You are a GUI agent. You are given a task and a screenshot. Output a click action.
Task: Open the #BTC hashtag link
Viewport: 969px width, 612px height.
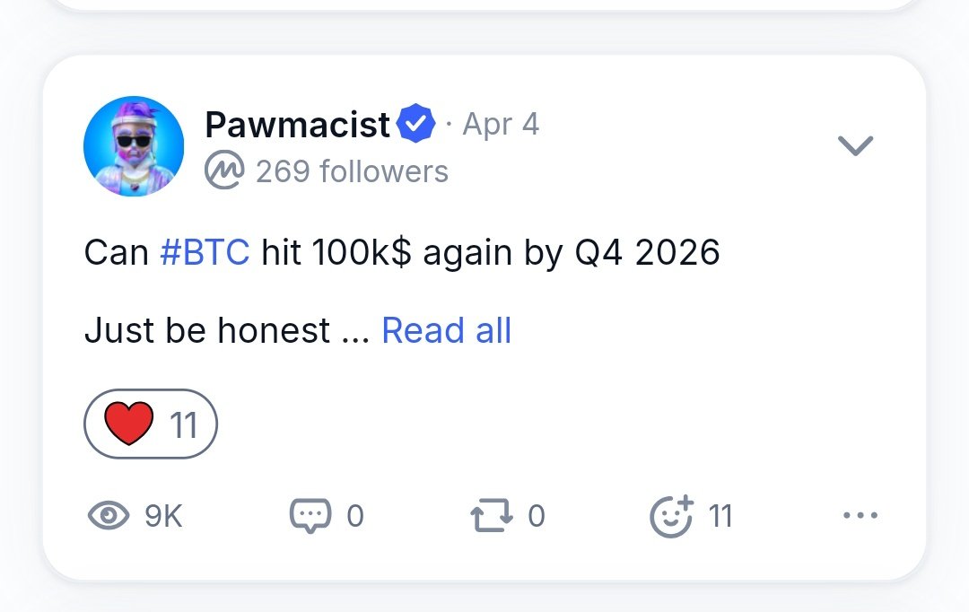click(205, 253)
